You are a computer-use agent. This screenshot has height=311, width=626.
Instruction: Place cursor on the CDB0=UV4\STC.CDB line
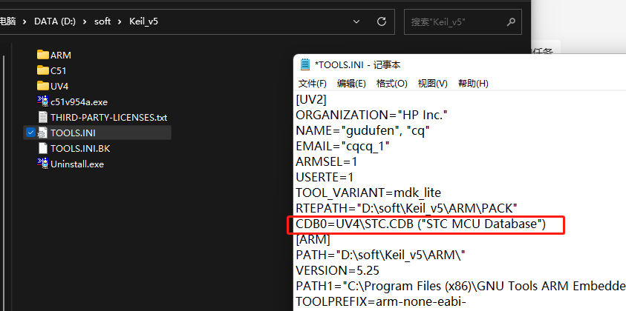click(420, 224)
